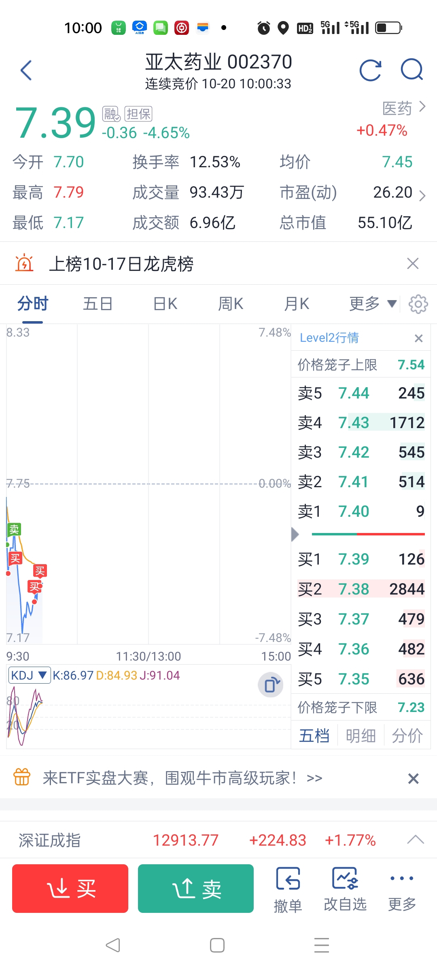Close the Level2行情 panel

pos(419,338)
